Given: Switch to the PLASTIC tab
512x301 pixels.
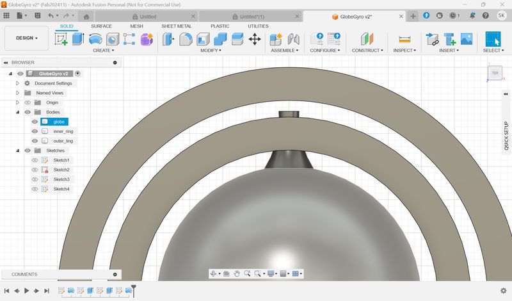Looking at the screenshot, I should 220,26.
